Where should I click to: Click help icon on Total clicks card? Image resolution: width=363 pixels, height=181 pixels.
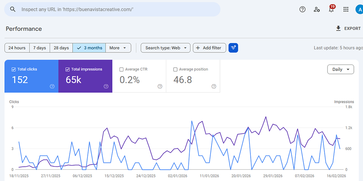[52, 86]
